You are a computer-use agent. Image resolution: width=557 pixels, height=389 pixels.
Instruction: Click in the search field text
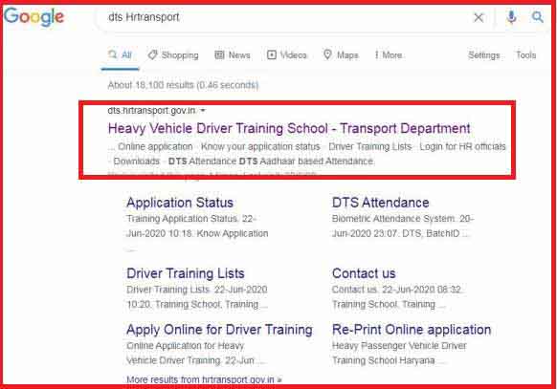144,17
